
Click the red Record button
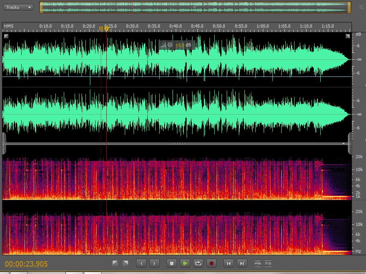[211, 263]
